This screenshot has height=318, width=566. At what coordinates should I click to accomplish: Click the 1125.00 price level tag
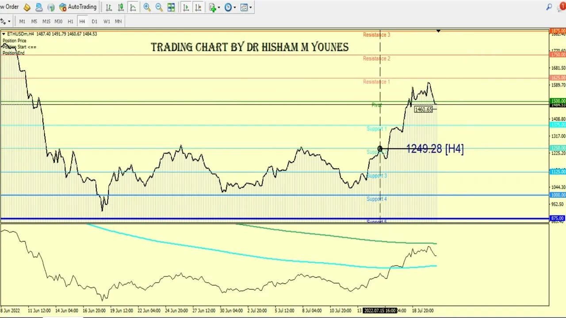[558, 172]
